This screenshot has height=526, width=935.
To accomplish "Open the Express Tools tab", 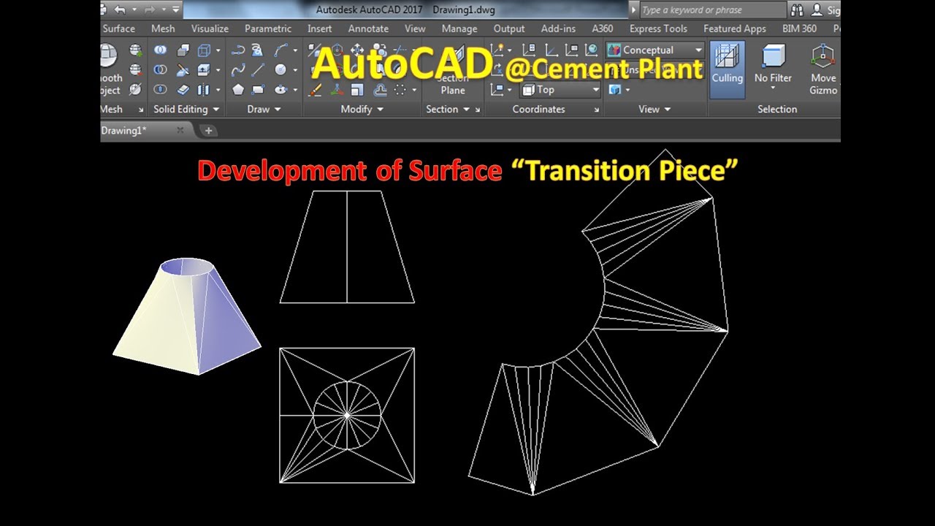I will pos(658,28).
